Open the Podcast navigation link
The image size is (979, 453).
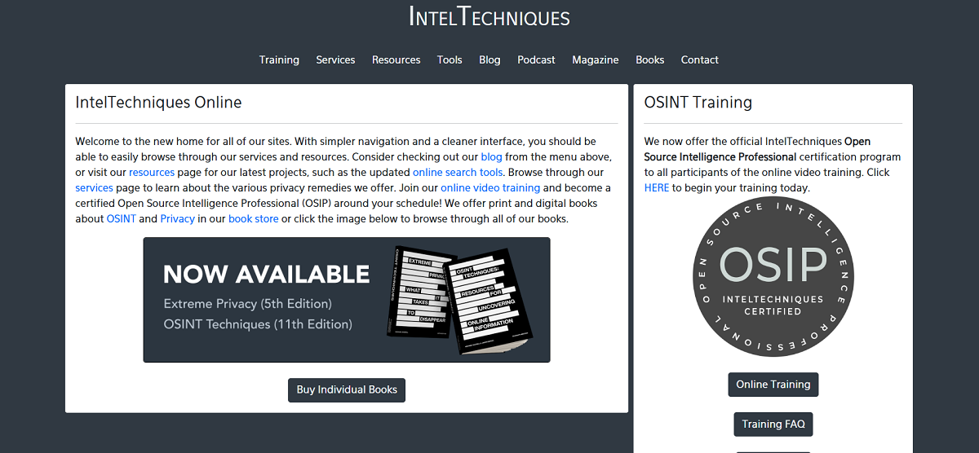(536, 59)
